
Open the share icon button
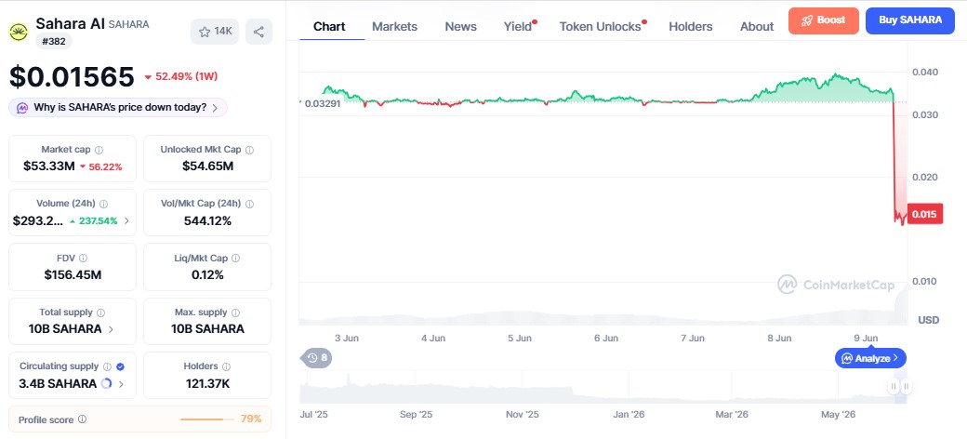tap(259, 32)
